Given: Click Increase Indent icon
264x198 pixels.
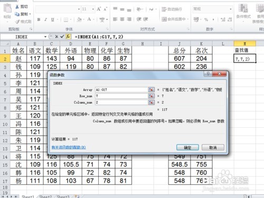Looking at the screenshot, I should (146, 19).
